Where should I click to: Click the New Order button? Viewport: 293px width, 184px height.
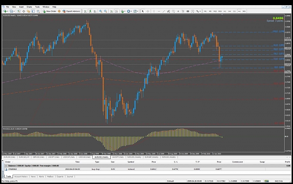coord(49,11)
